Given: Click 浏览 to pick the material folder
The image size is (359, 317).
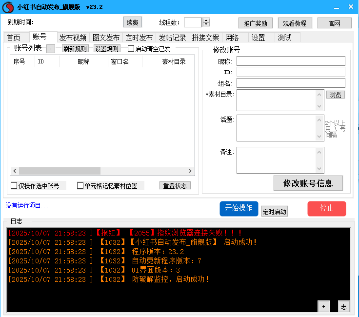Looking at the screenshot, I should 335,95.
